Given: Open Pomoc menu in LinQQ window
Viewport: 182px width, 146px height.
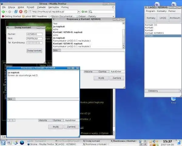Looking at the screenshot, I should [172, 11].
